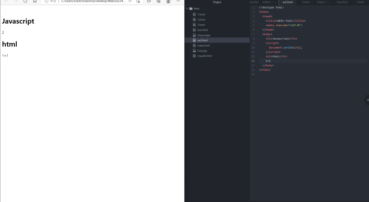Click the <!doctype html> code line

[x=271, y=8]
